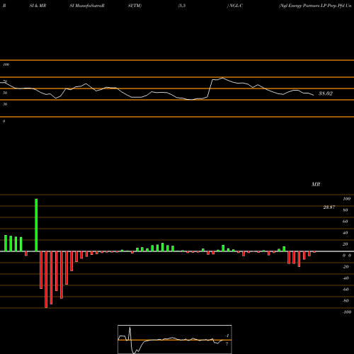This screenshot has width=354, height=354.
Task: Click the 50 label on RSI axis
Action: pyautogui.click(x=5, y=93)
